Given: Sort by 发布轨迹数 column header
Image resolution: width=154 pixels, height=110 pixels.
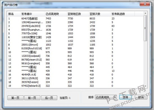Looking at the screenshot, I should point(122,14).
